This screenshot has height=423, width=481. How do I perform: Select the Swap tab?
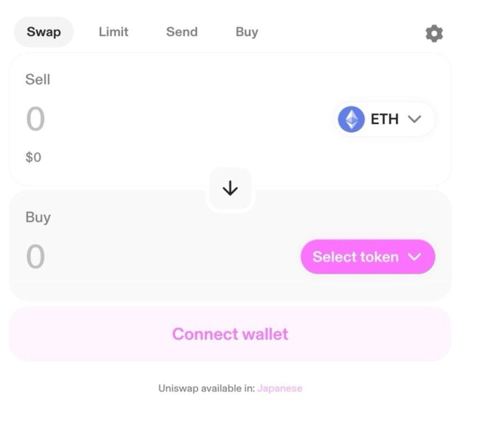coord(43,32)
